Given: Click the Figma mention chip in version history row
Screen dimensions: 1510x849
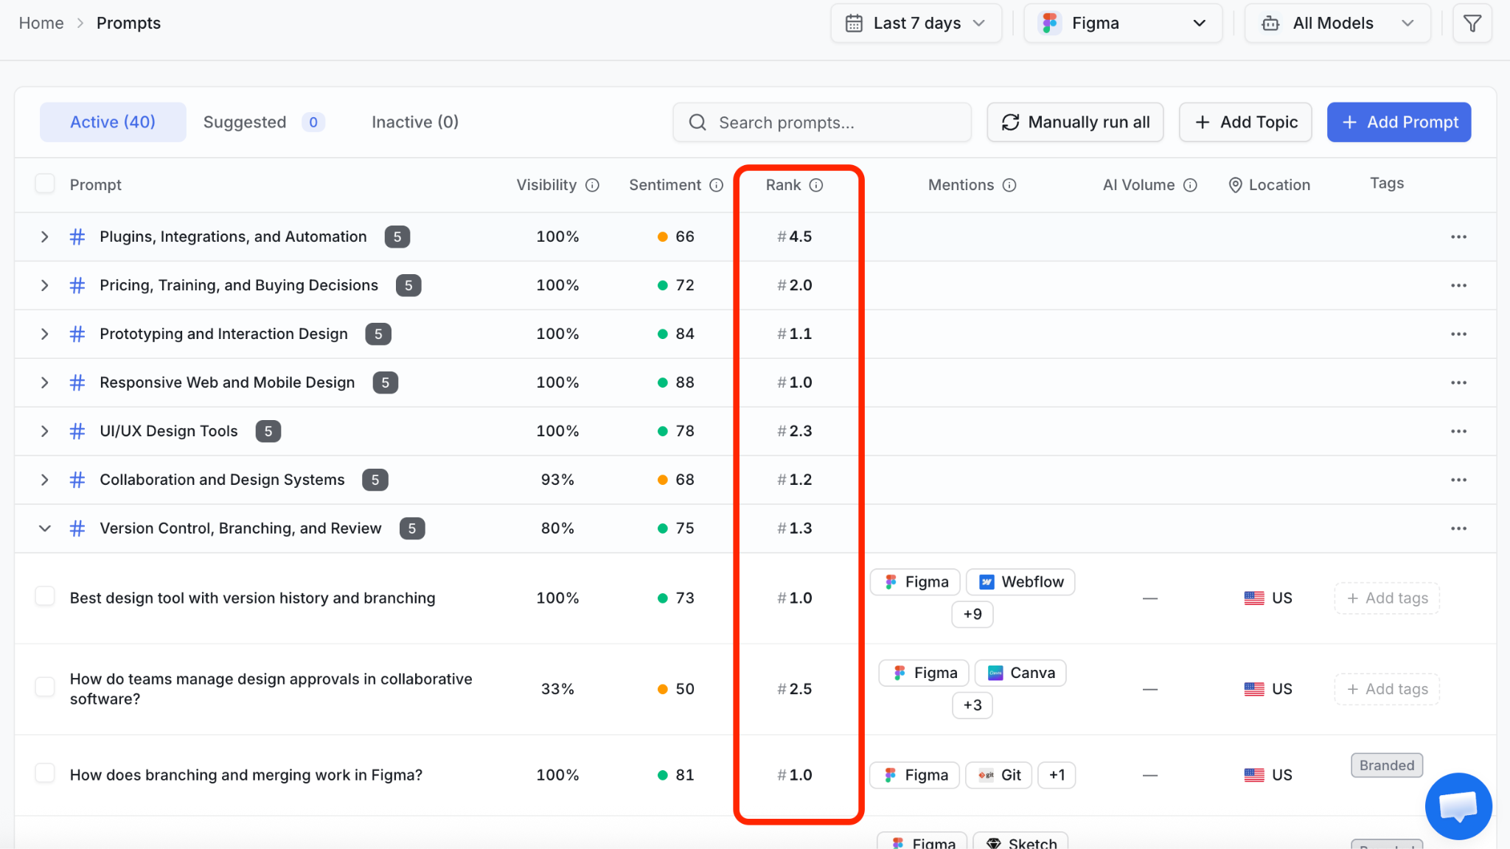Looking at the screenshot, I should pyautogui.click(x=915, y=582).
